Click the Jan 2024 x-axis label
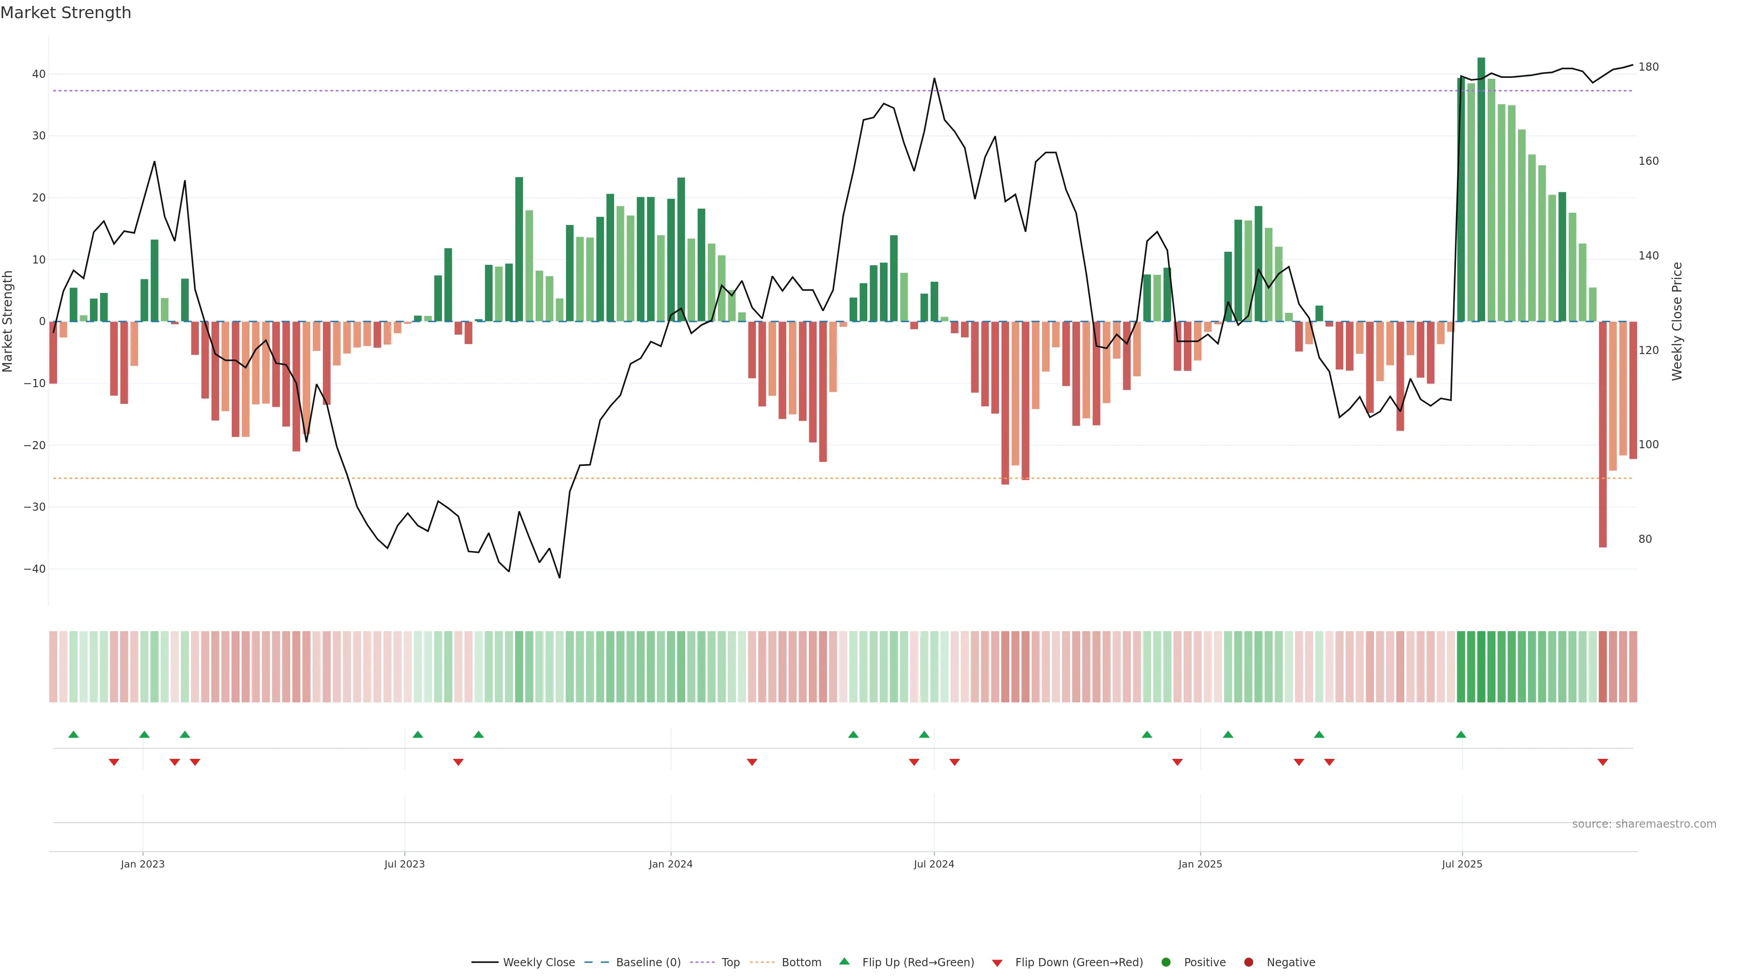 [x=670, y=864]
